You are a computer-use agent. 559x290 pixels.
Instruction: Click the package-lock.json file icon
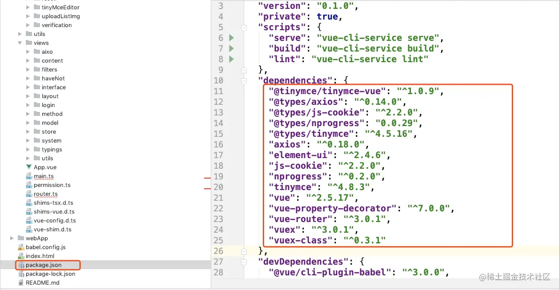coord(21,274)
